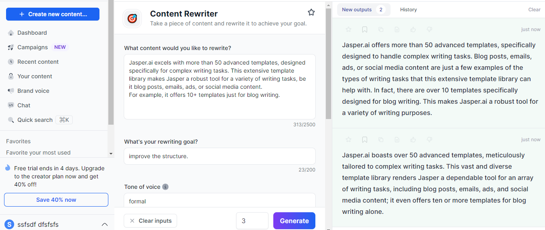Thumbs up the first output (offers more than 50)
This screenshot has width=545, height=230.
[x=413, y=29]
